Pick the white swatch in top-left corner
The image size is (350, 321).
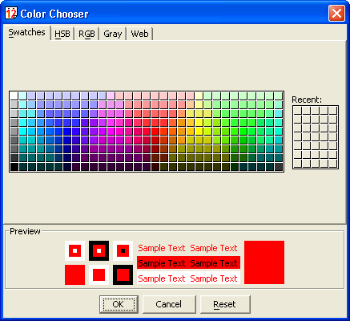point(14,95)
